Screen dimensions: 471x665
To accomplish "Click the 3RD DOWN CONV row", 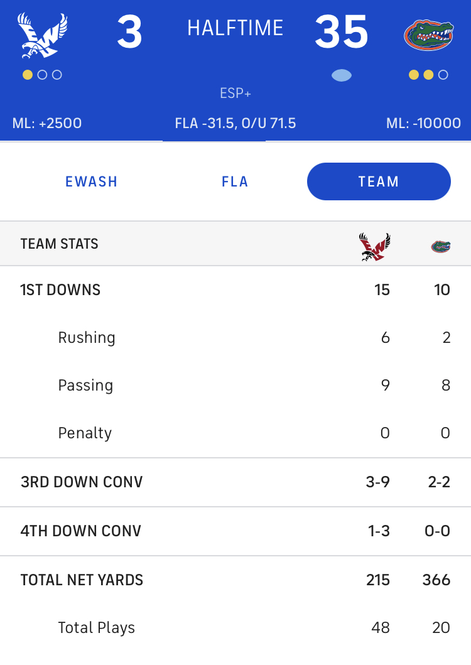I will [235, 482].
